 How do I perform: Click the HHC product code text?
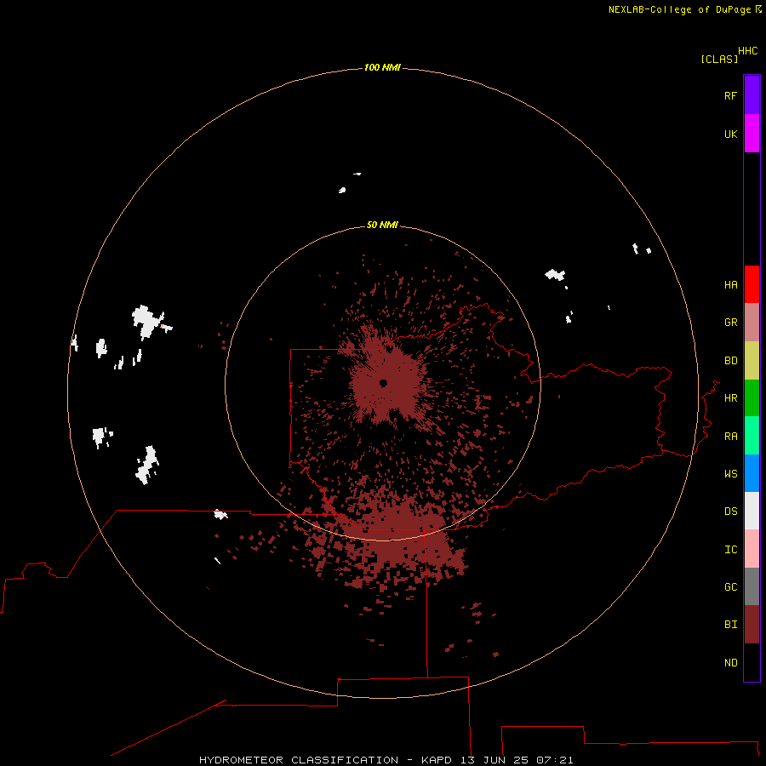coord(747,51)
